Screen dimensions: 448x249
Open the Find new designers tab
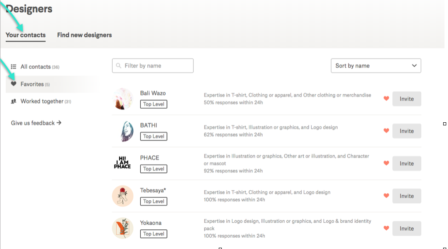pos(84,35)
